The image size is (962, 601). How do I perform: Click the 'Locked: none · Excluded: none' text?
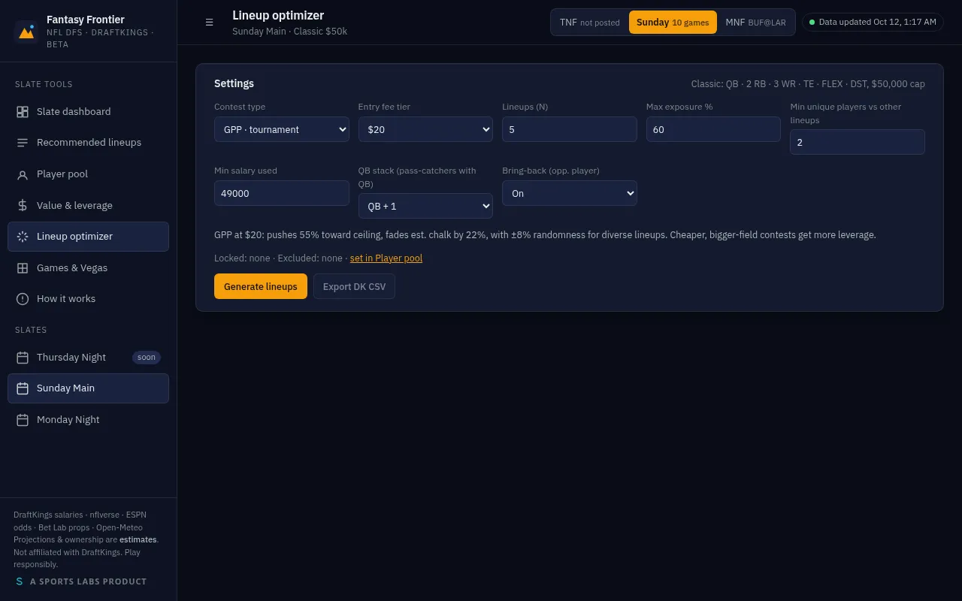[278, 258]
